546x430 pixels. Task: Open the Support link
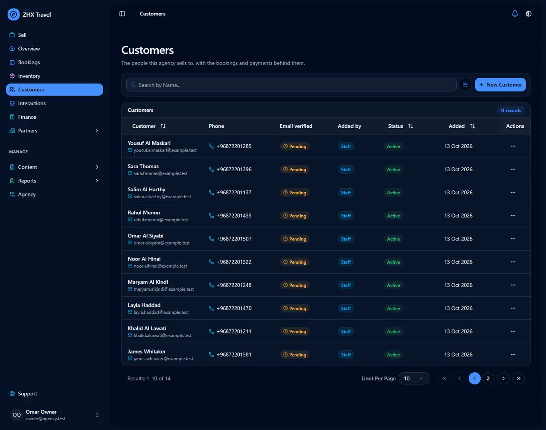[x=55, y=394]
